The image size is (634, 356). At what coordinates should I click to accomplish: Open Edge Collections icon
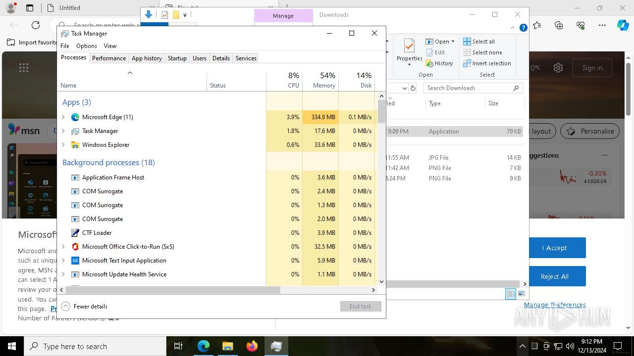point(559,25)
